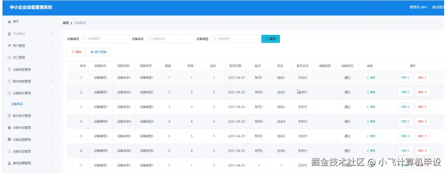447x173 pixels.
Task: Click the paper-plane icon for 用户管理
Action: 9,46
